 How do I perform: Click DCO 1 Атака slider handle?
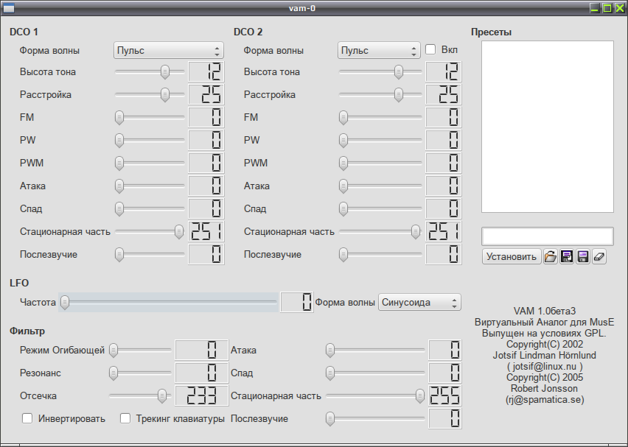tap(119, 186)
